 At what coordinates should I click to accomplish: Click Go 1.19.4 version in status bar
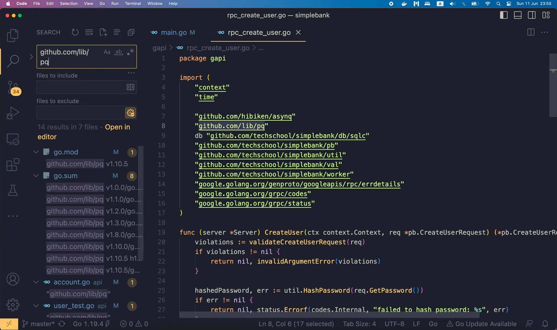tap(91, 324)
